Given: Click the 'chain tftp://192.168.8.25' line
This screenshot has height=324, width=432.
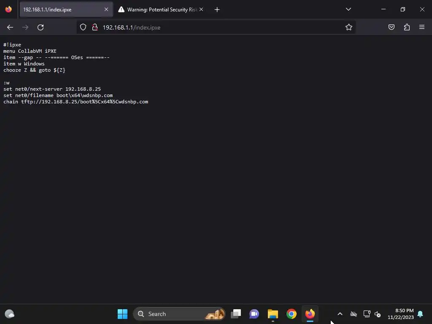Looking at the screenshot, I should click(x=76, y=102).
